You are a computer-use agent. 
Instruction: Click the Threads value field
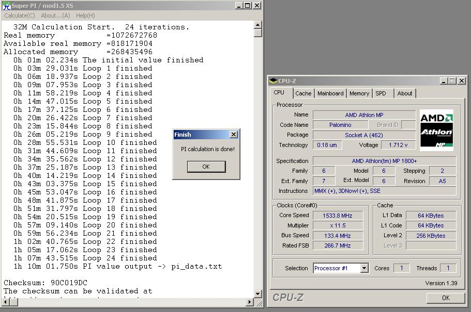pyautogui.click(x=448, y=268)
